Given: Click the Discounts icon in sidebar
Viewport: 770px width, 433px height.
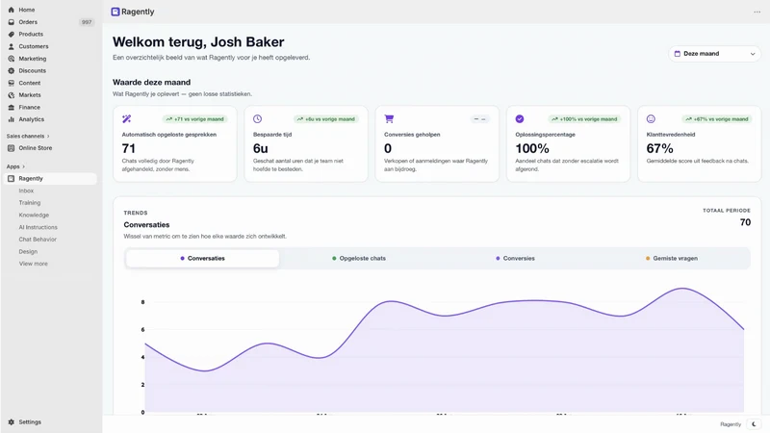Looking at the screenshot, I should [12, 70].
